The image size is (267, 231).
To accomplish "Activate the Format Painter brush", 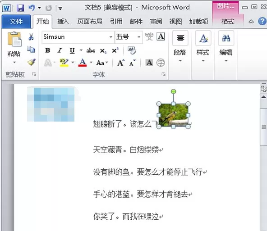I will pos(31,62).
